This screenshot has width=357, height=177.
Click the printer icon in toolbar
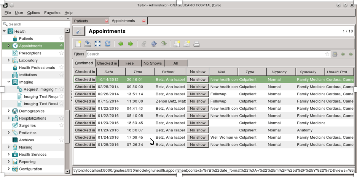[x=196, y=44]
